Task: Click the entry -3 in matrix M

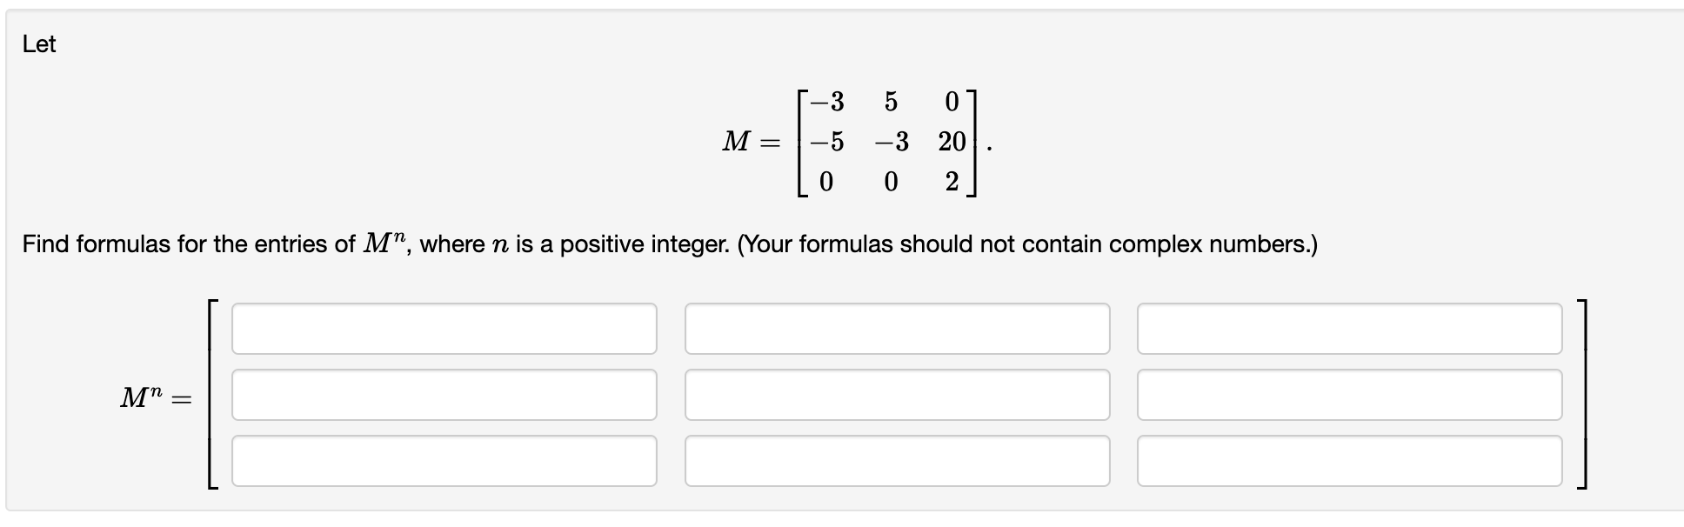Action: [x=826, y=103]
